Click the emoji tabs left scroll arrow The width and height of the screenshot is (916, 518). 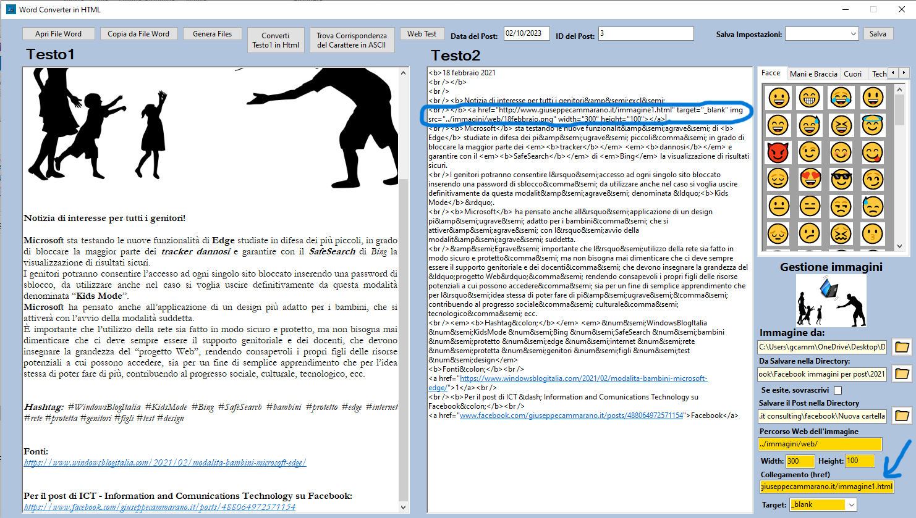point(893,73)
